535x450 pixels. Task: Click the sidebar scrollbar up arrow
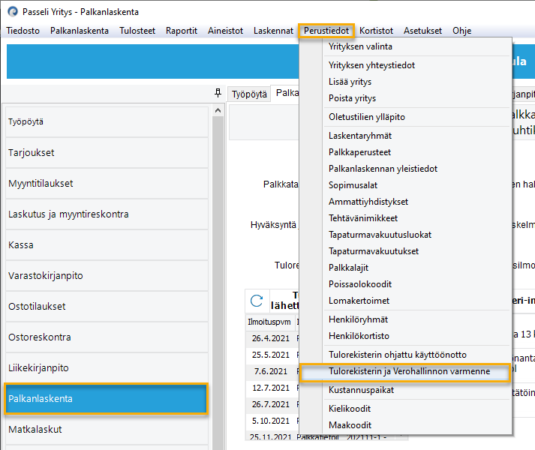[218, 109]
